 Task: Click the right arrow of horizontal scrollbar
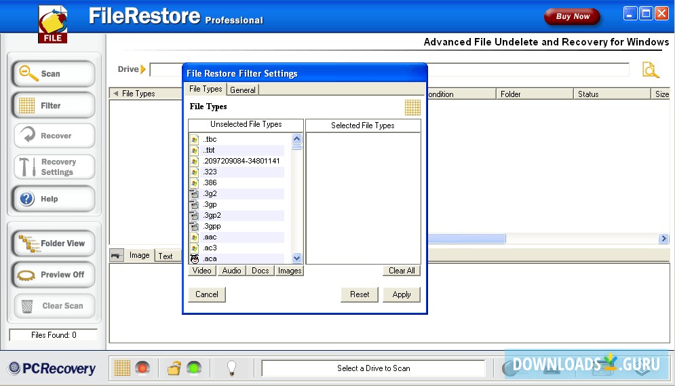663,238
